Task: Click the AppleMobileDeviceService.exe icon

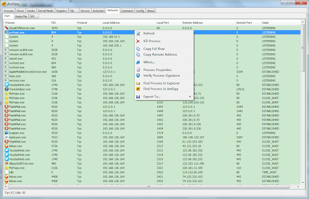Action: click(7, 72)
